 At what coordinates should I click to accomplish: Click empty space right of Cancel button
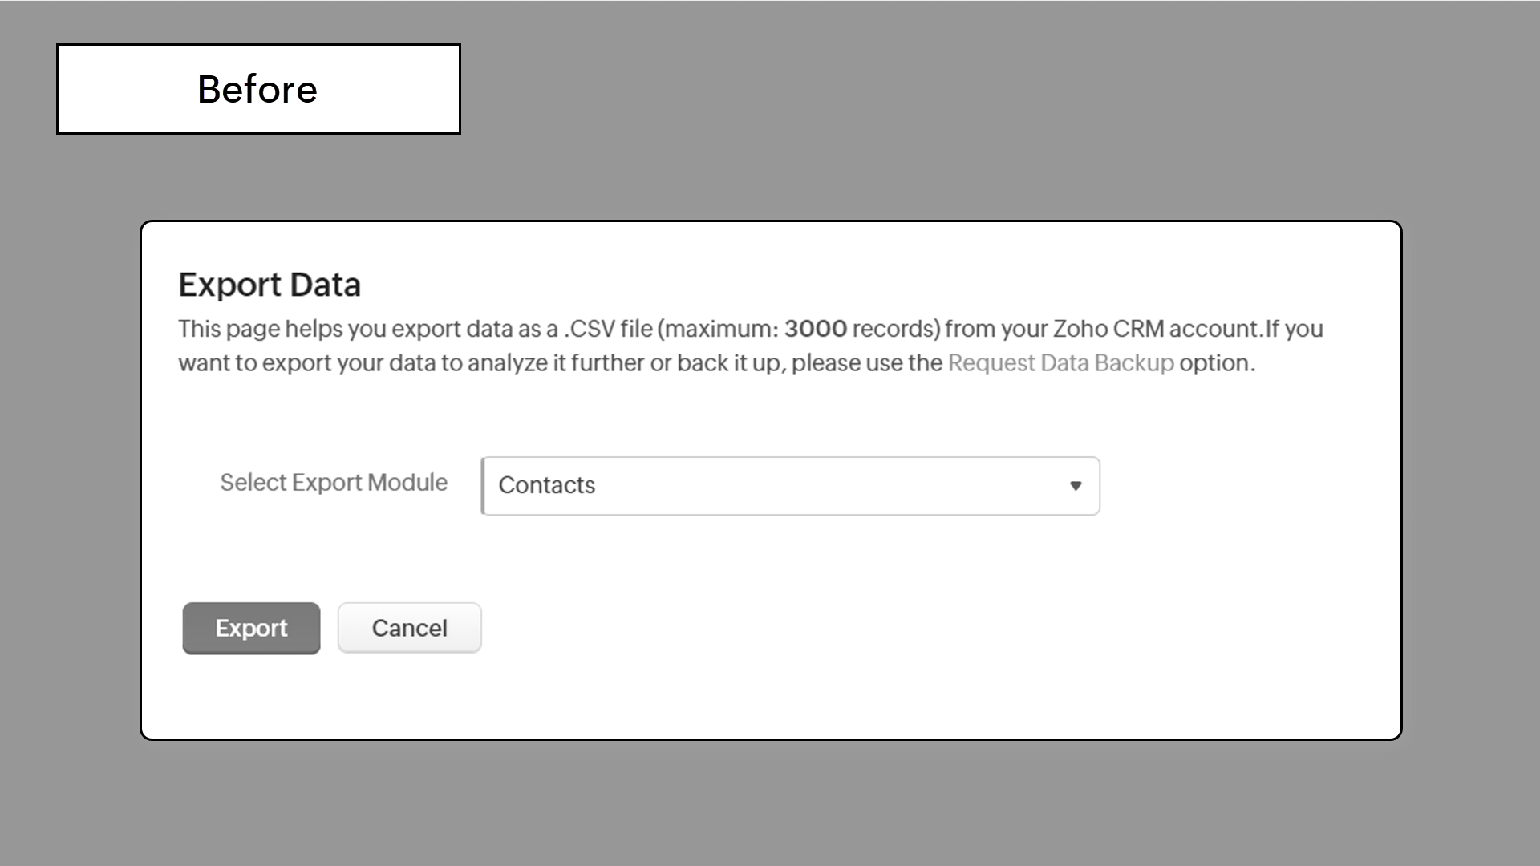[802, 628]
